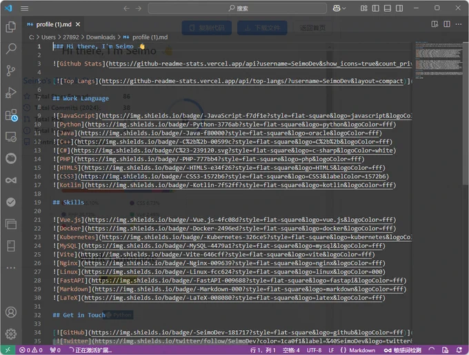Go forward using the right arrow

[x=138, y=8]
